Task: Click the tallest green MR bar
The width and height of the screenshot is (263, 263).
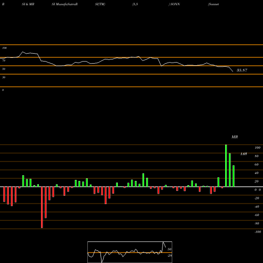Action: tap(226, 166)
